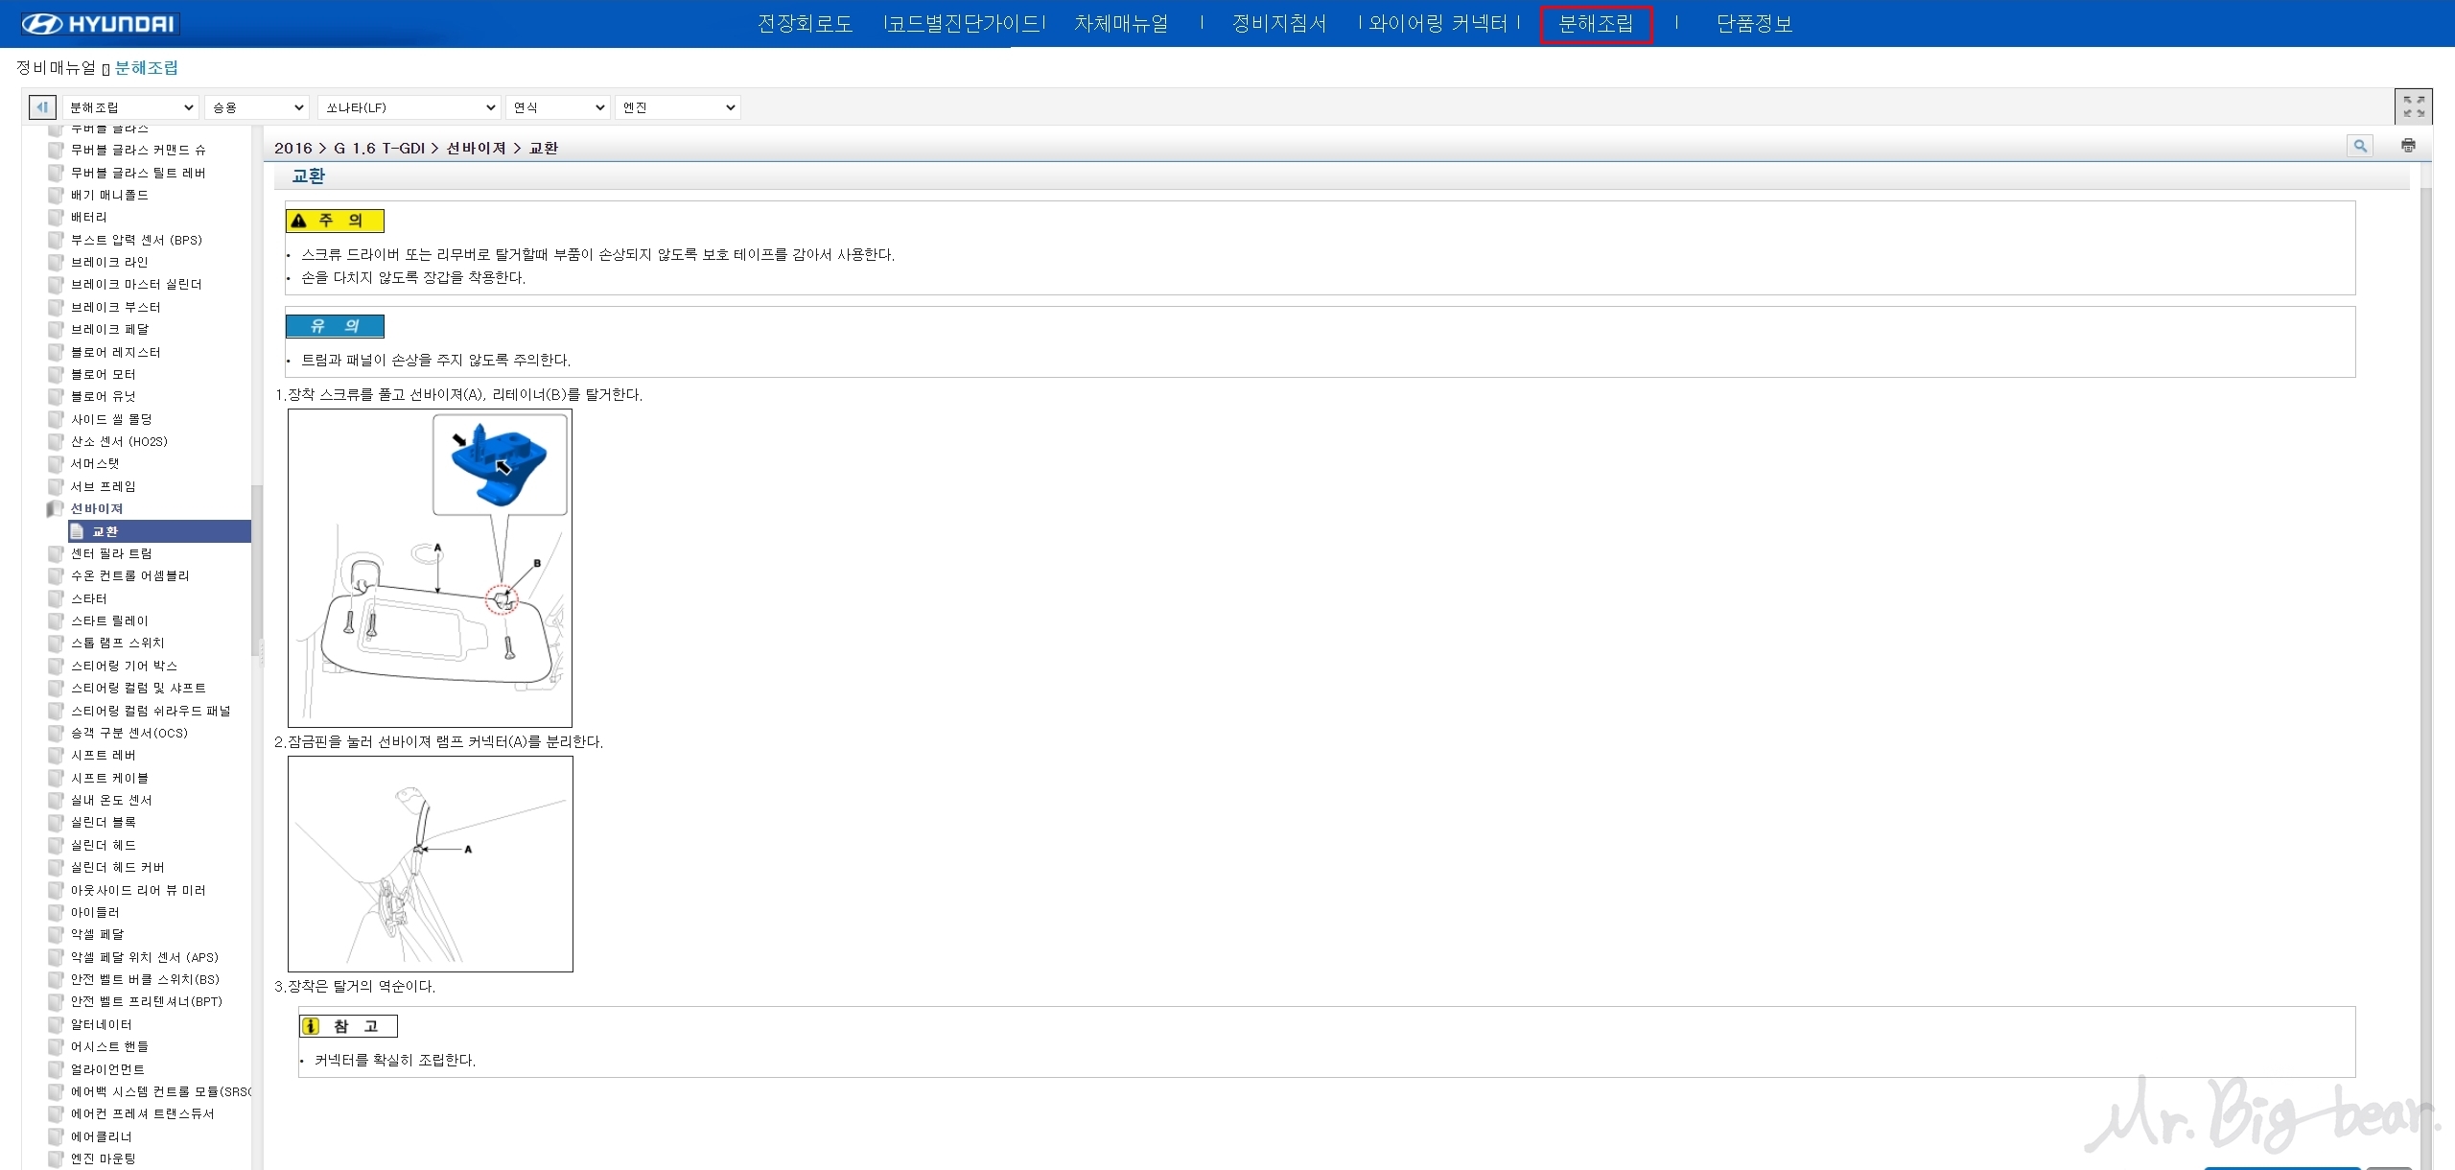Click the magnifier search icon
This screenshot has height=1170, width=2455.
coord(2359,146)
